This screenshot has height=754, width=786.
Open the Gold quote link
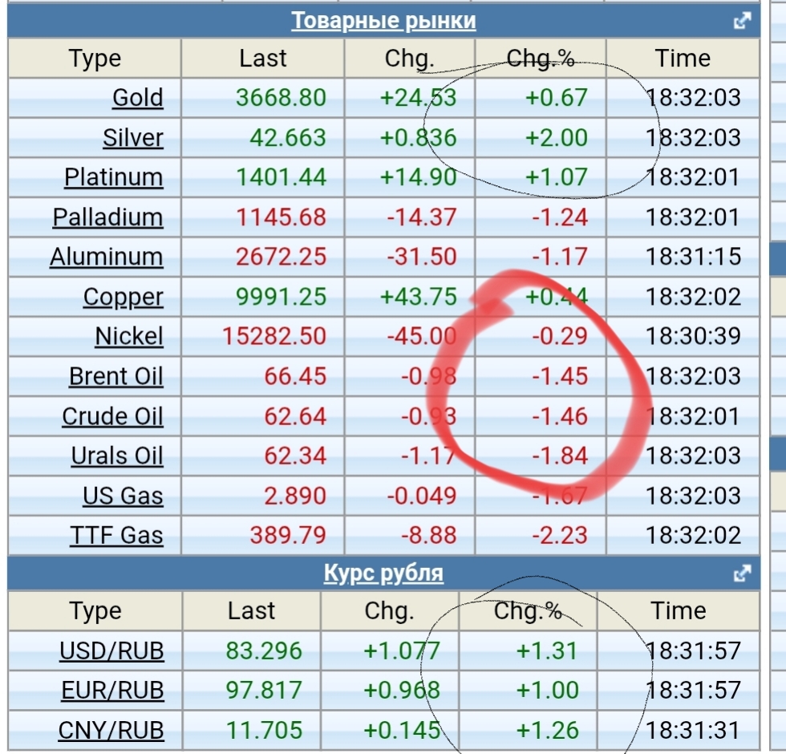(x=137, y=98)
